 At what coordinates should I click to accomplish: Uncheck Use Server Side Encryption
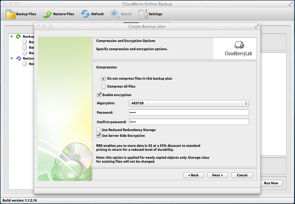point(98,135)
